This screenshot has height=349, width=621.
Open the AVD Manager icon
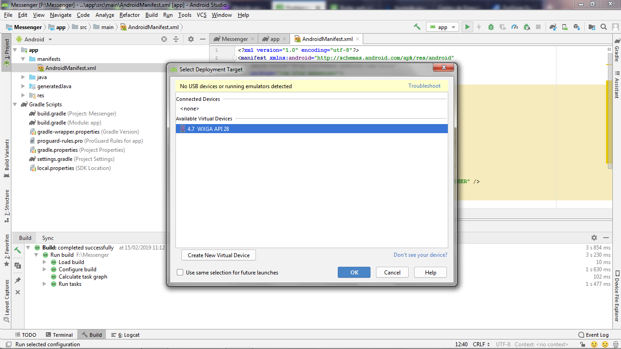(x=565, y=27)
